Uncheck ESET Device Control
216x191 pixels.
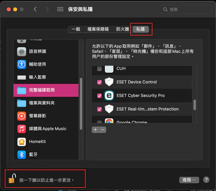pyautogui.click(x=99, y=82)
